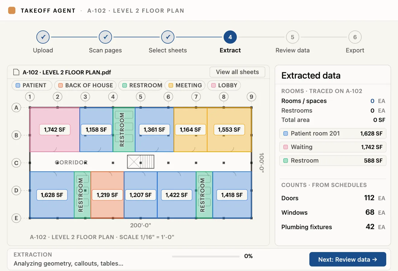This screenshot has height=271, width=398.
Task: Select the 1,553 SF meeting room label
Action: tap(229, 130)
